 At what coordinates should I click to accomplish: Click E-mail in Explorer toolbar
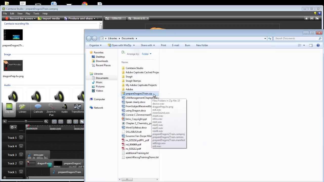[175, 45]
